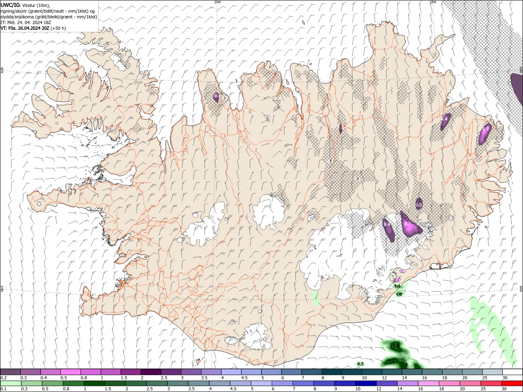The height and width of the screenshot is (392, 523).
Task: Select the snow legend swatch starting at 0.5
Action: tap(70, 372)
